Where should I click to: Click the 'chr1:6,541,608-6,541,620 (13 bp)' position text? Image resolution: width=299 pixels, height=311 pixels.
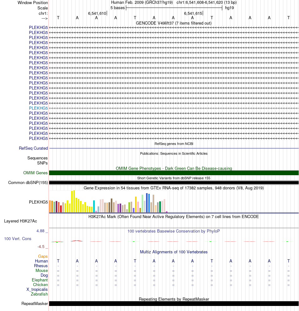pyautogui.click(x=206, y=3)
